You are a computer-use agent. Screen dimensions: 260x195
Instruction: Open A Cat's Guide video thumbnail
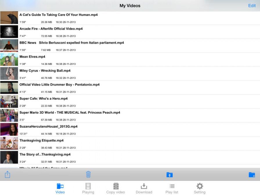point(9,18)
